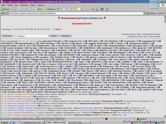
Task: Open the Избранное star toolbar button
Action: (50, 9)
